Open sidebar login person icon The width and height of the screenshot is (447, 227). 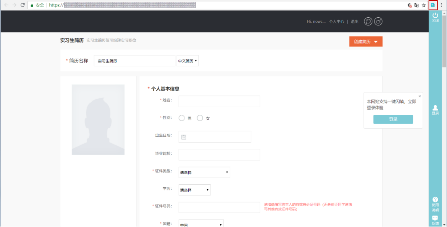(435, 108)
